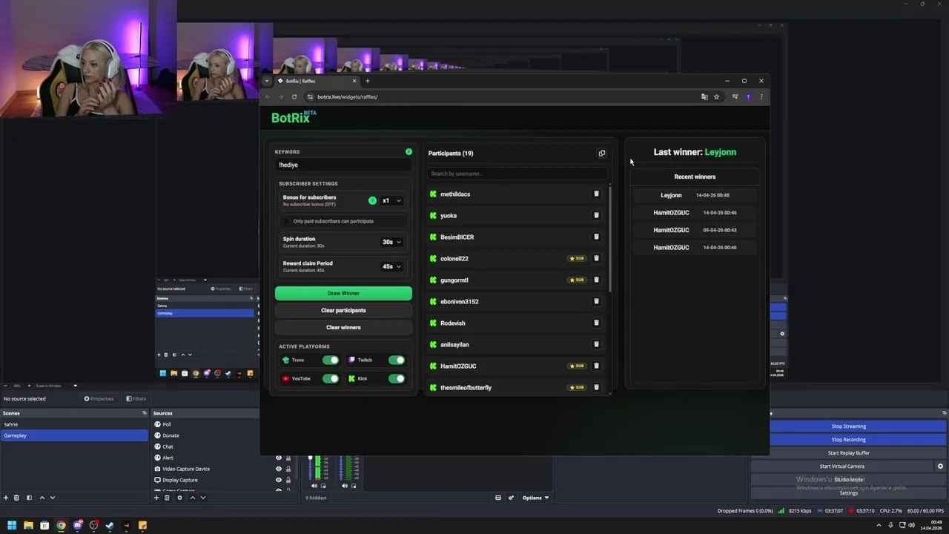Select the Gameplay scene
The width and height of the screenshot is (949, 534).
(x=74, y=435)
